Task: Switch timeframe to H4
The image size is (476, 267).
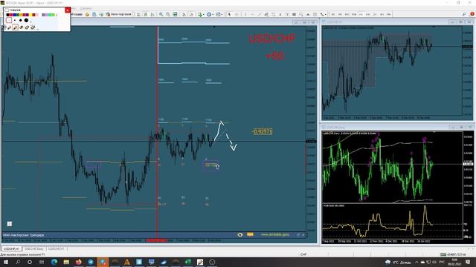Action: coord(367,14)
